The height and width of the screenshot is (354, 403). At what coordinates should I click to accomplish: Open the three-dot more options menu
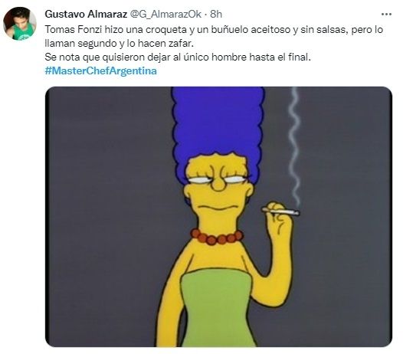[x=386, y=15]
